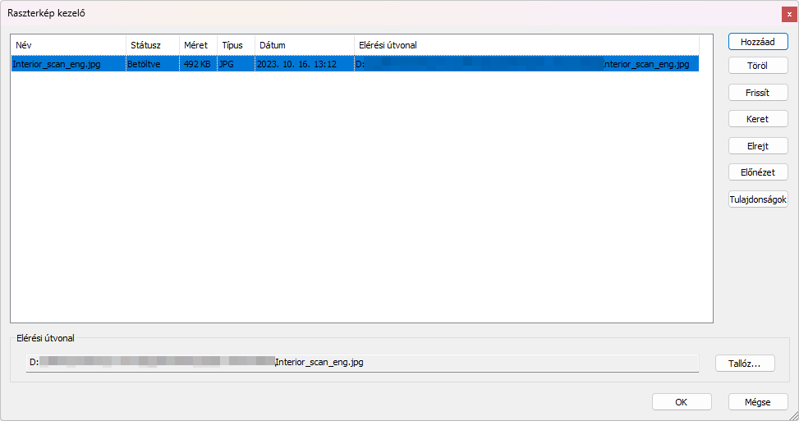Confirm dialog with OK

point(682,402)
